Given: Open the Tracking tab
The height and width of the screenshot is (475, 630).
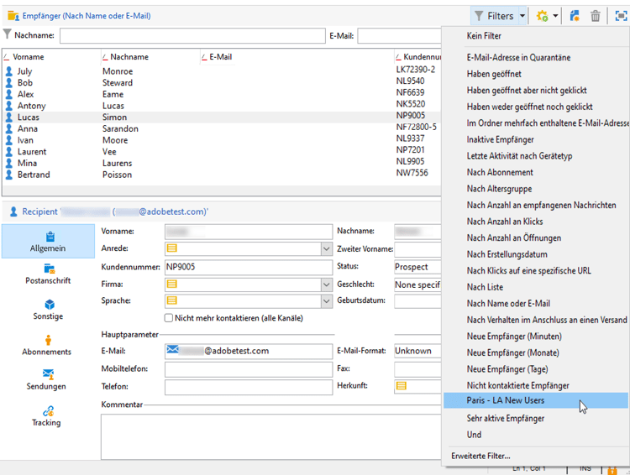Looking at the screenshot, I should [x=46, y=416].
